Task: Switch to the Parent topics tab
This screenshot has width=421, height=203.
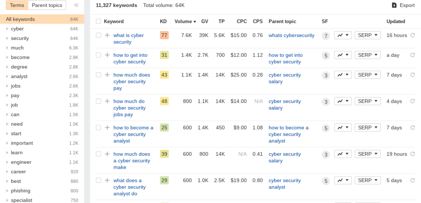Action: pyautogui.click(x=47, y=5)
